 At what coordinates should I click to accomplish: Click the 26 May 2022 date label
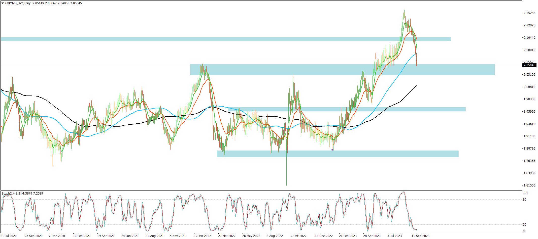(x=251, y=236)
